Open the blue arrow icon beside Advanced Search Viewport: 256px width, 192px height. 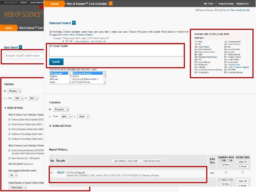coord(74,23)
